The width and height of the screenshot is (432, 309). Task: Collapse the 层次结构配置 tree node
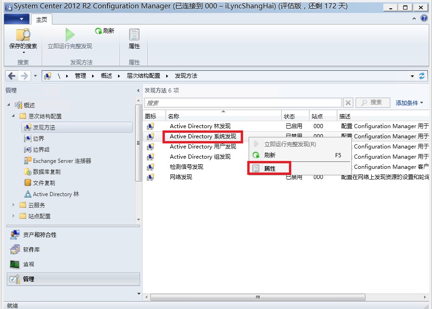coord(13,116)
